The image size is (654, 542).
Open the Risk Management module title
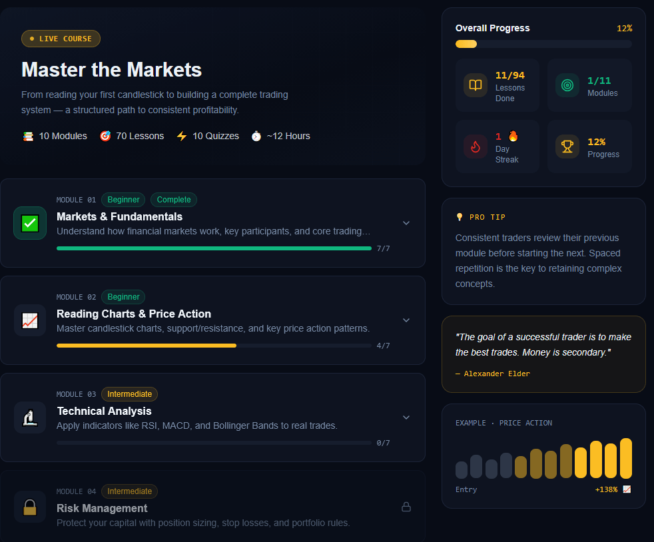pyautogui.click(x=102, y=509)
